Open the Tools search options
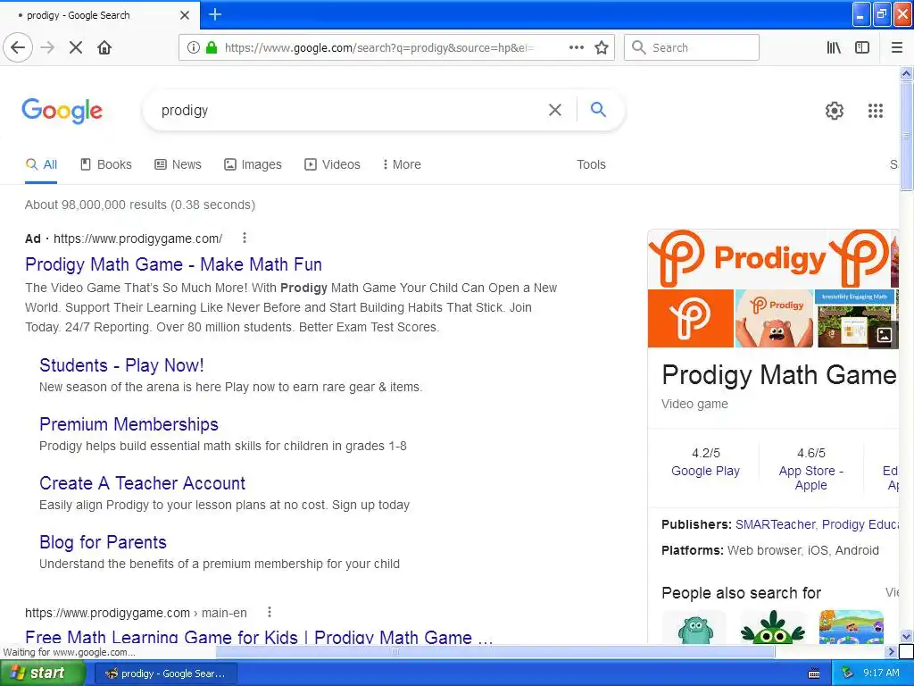 (591, 164)
